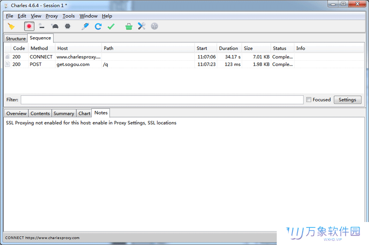Click the status bar CONNECT URL text
369x245 pixels.
[x=42, y=238]
